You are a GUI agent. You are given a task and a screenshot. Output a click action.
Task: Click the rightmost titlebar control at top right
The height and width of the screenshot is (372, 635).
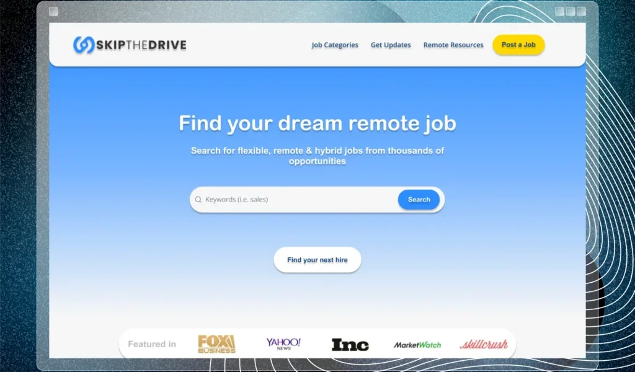coord(581,11)
